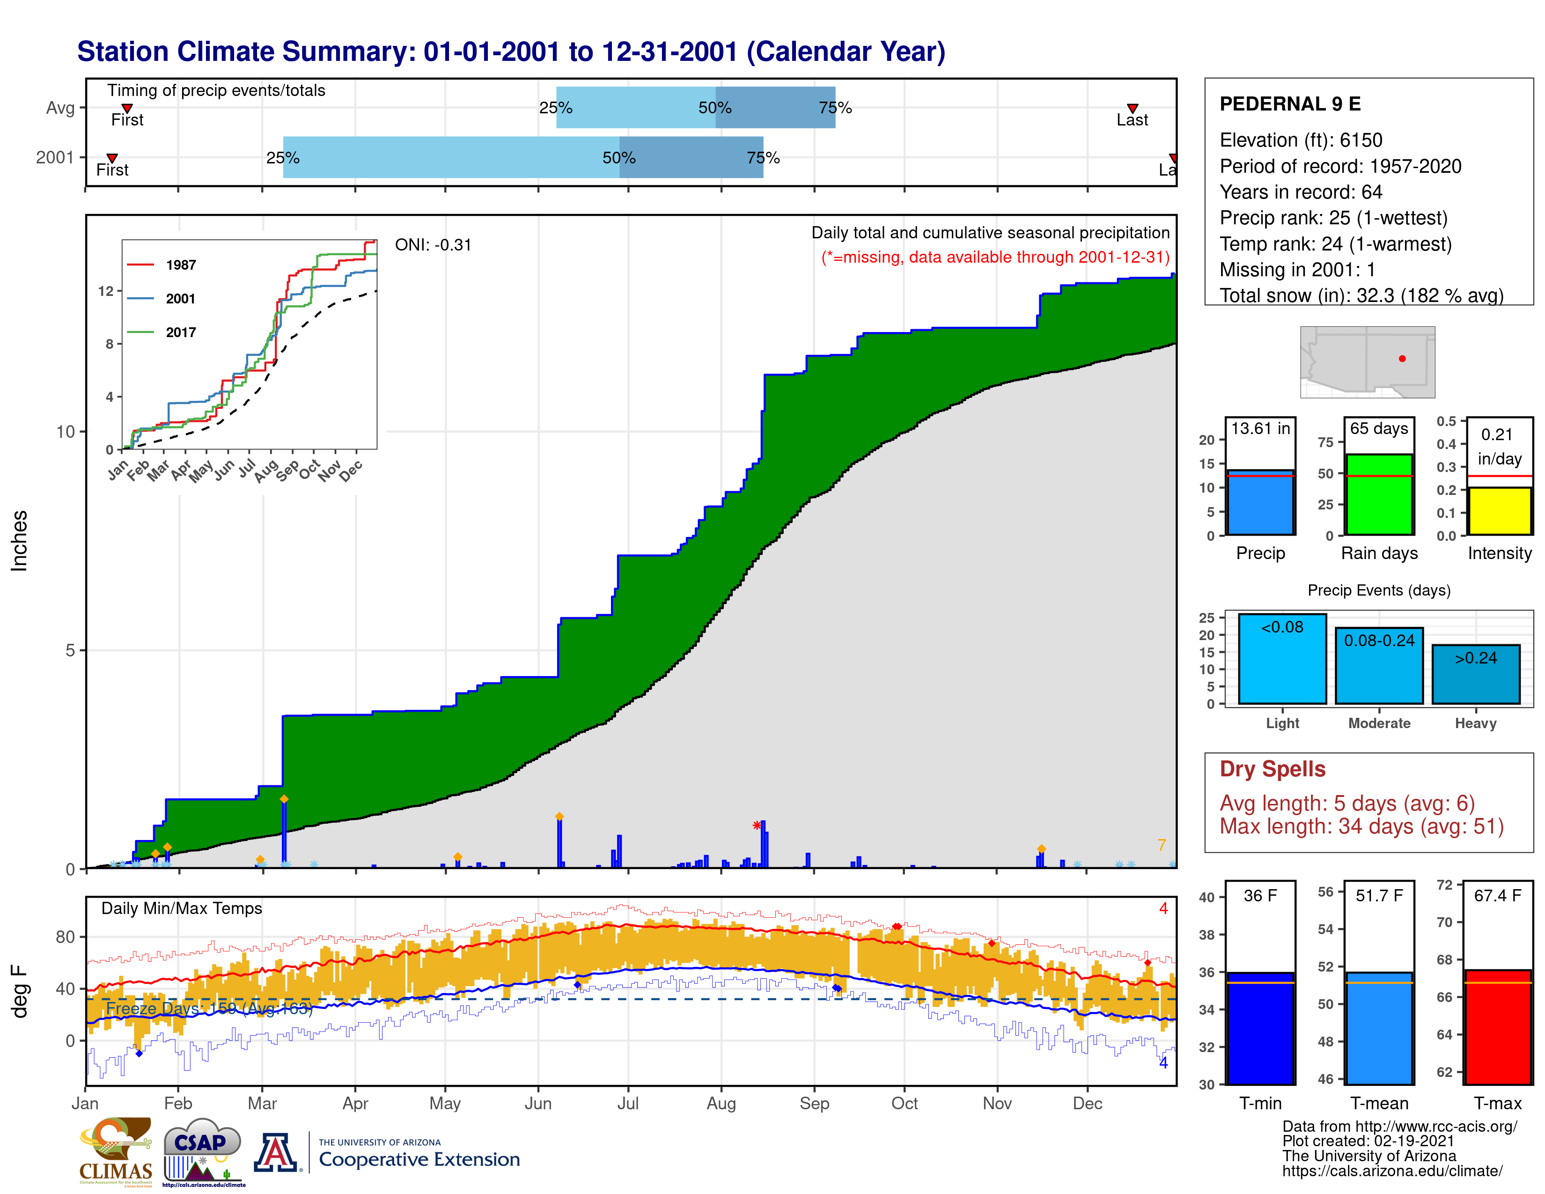Click the orange diamond above the June precip spike

coord(559,816)
